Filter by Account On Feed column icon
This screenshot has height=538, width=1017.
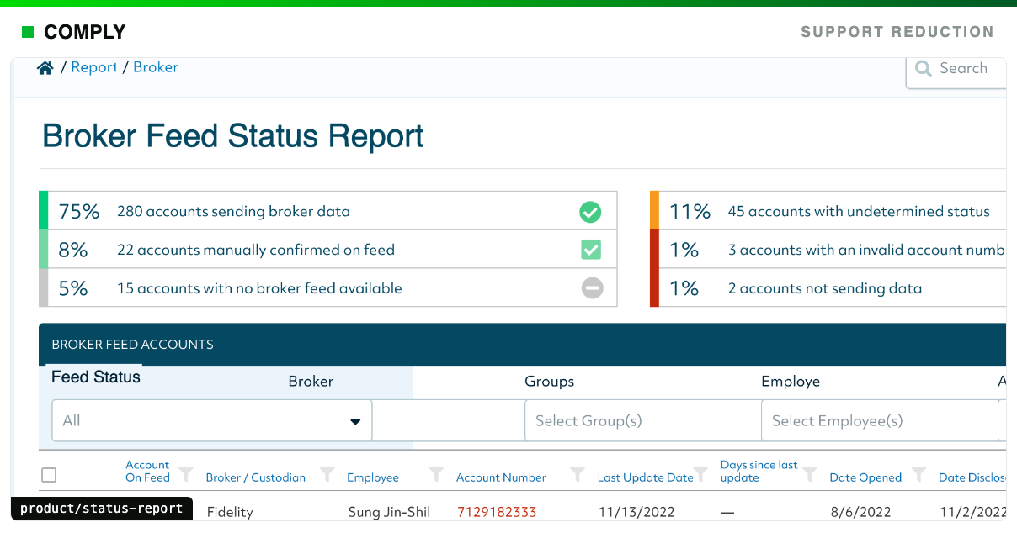[186, 474]
